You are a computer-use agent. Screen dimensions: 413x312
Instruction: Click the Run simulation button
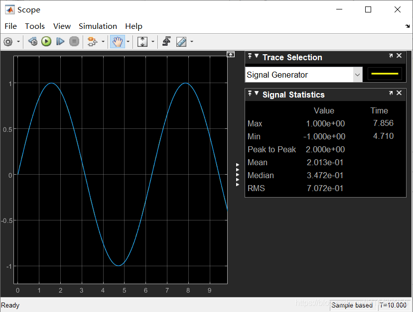click(x=46, y=41)
